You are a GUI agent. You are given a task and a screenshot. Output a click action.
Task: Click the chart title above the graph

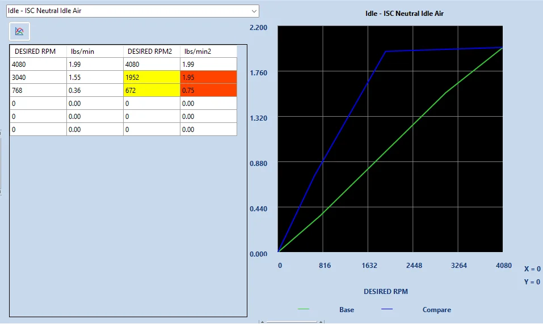(x=404, y=14)
